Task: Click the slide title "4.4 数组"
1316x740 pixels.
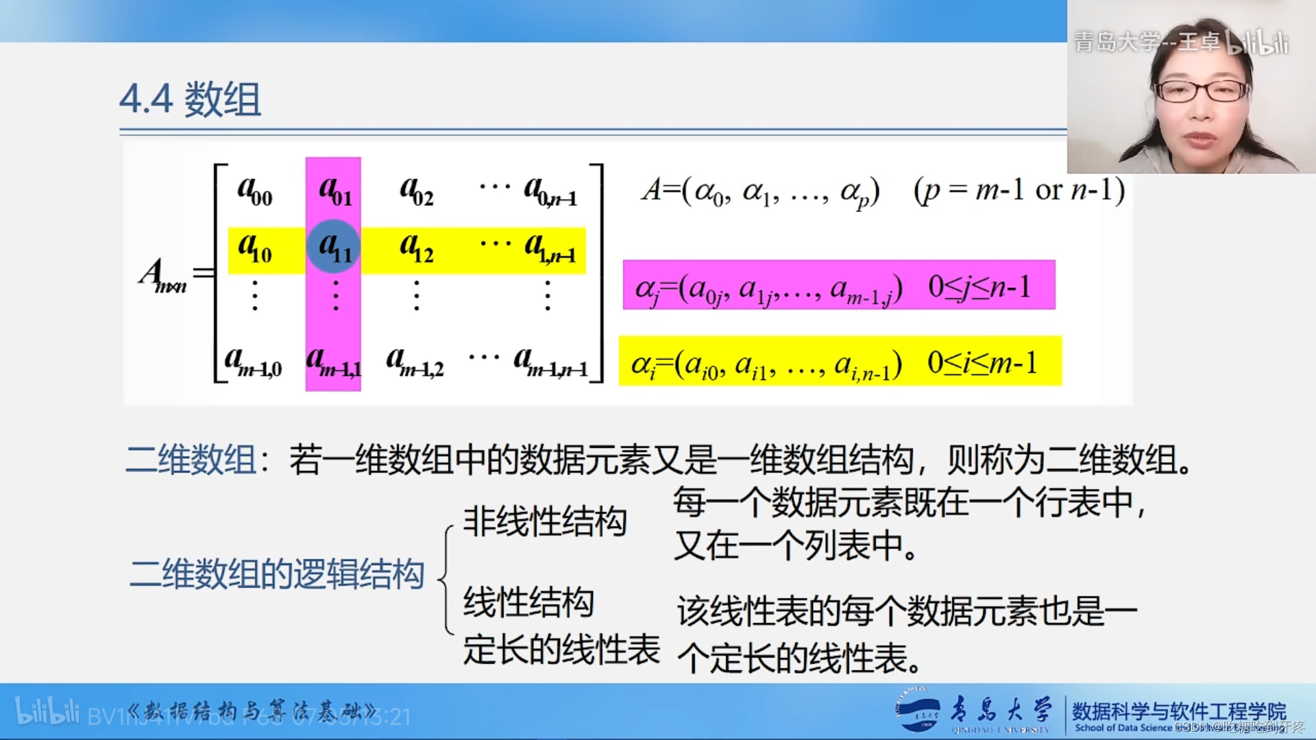Action: pos(191,99)
